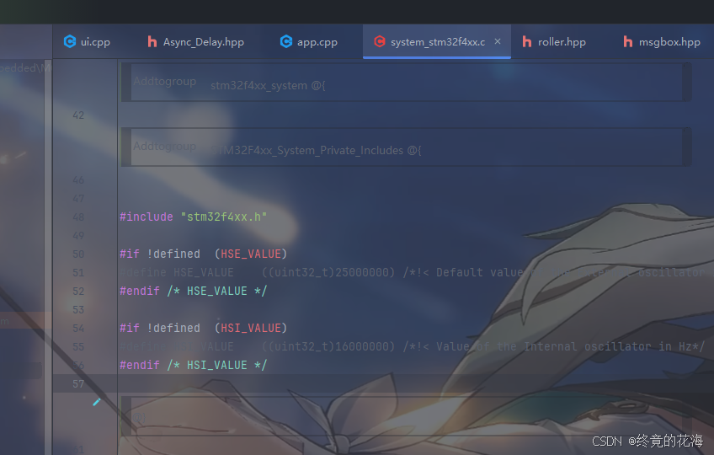Click the pencil edit icon in the gutter
The width and height of the screenshot is (714, 455).
click(97, 402)
